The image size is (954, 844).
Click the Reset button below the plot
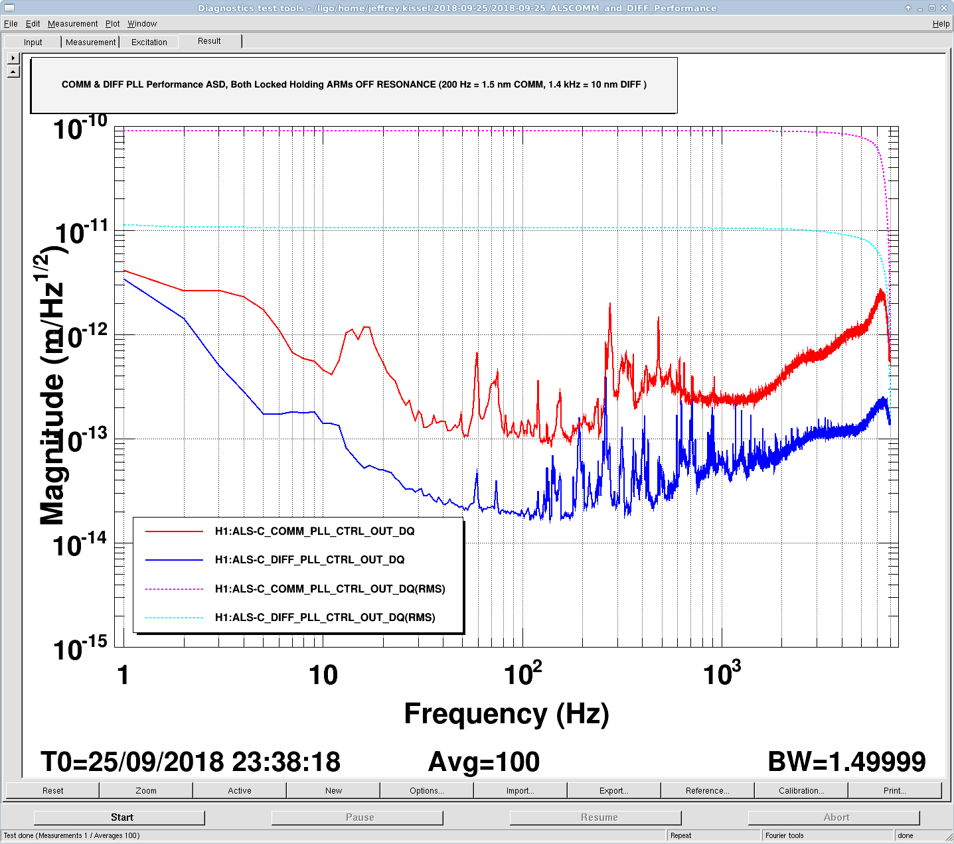(52, 790)
